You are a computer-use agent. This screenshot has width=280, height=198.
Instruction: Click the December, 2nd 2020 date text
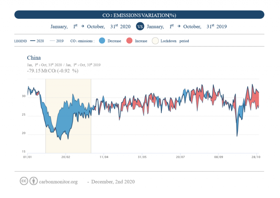point(113,182)
